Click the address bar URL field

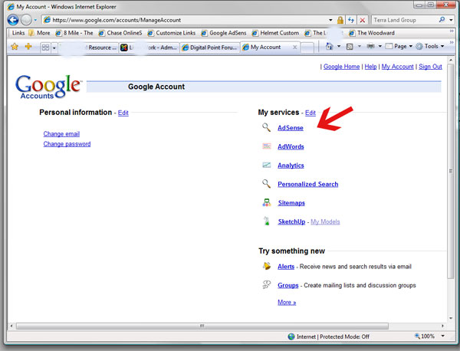coord(185,20)
